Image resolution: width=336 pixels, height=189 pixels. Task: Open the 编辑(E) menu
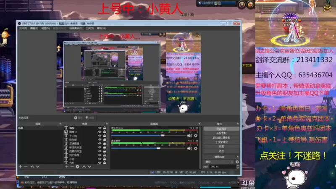pyautogui.click(x=34, y=28)
